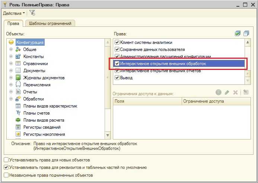Image resolution: width=258 pixels, height=183 pixels.
Task: Expand the Общие tree node
Action: pos(11,49)
